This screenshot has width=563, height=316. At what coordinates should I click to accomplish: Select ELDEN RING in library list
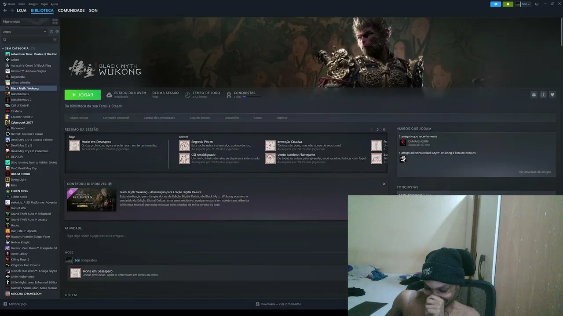coord(19,191)
